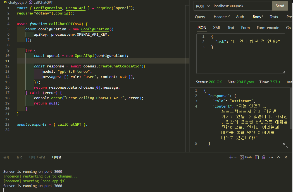Click the createChatCompletion method call
293x192 pixels.
pyautogui.click(x=120, y=66)
